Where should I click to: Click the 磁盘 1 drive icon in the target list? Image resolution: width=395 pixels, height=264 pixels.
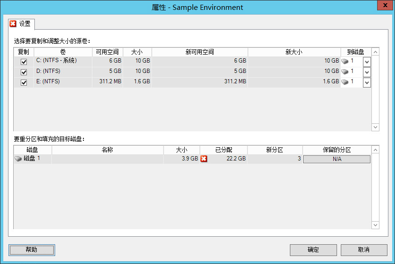[18, 159]
